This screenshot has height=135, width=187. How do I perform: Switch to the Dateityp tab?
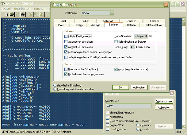[78, 25]
